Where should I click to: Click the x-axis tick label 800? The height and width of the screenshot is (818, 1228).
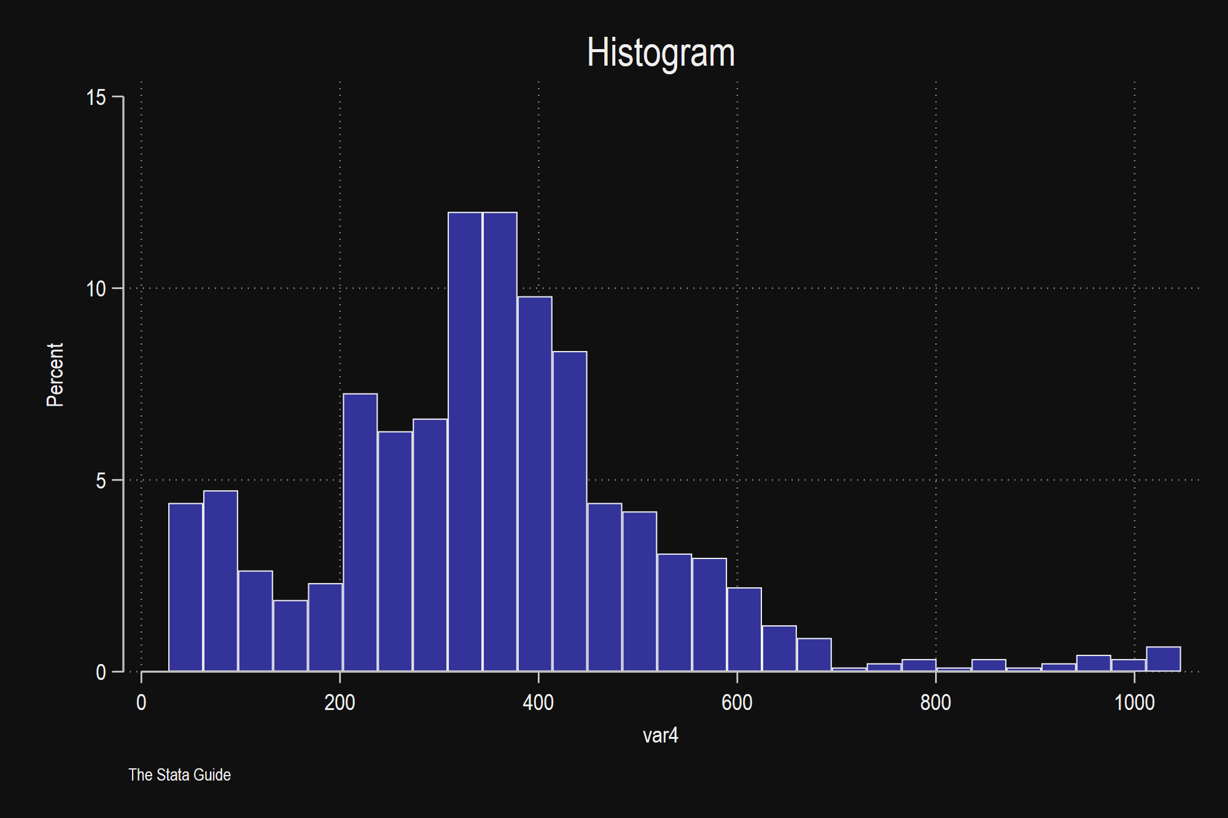pyautogui.click(x=935, y=703)
